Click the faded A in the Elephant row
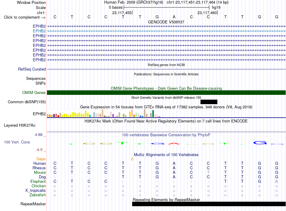 click(x=276, y=181)
